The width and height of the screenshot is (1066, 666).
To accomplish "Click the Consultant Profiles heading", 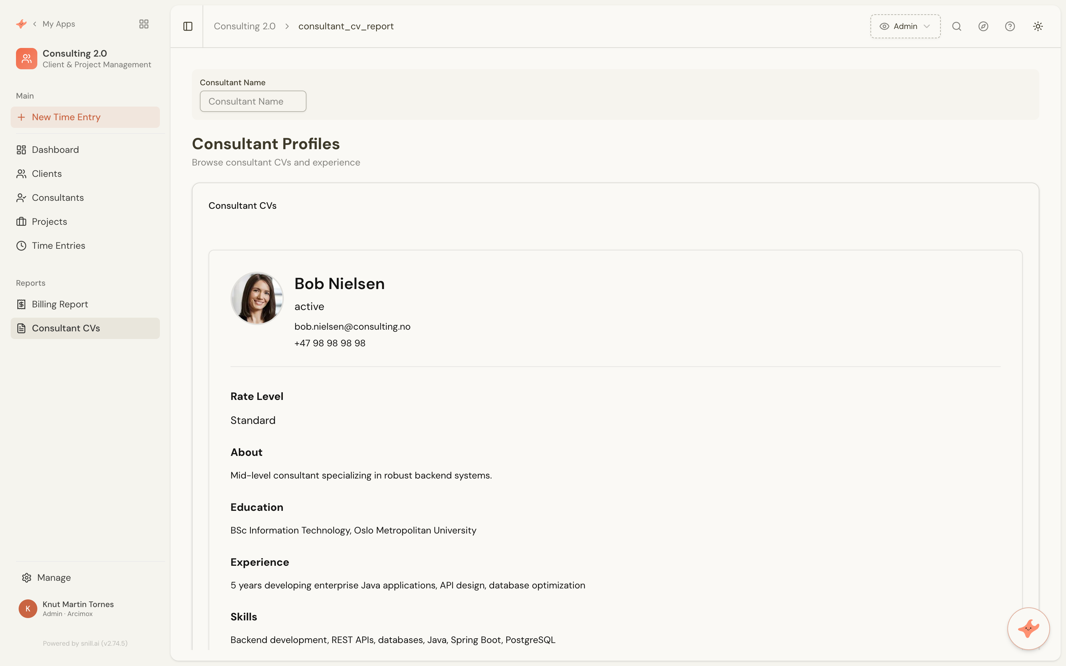I will click(x=266, y=144).
